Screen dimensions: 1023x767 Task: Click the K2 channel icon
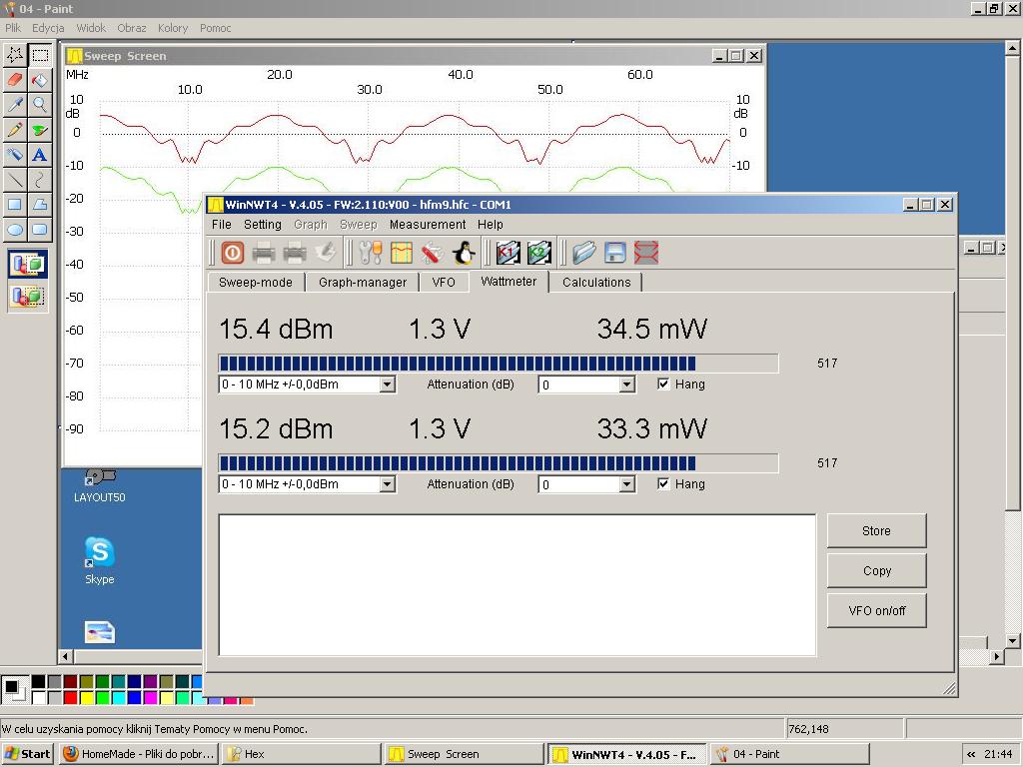tap(539, 253)
